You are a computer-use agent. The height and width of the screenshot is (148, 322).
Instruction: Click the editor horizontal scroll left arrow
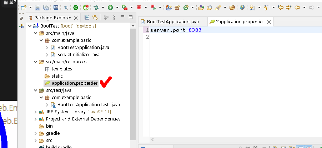point(152,139)
